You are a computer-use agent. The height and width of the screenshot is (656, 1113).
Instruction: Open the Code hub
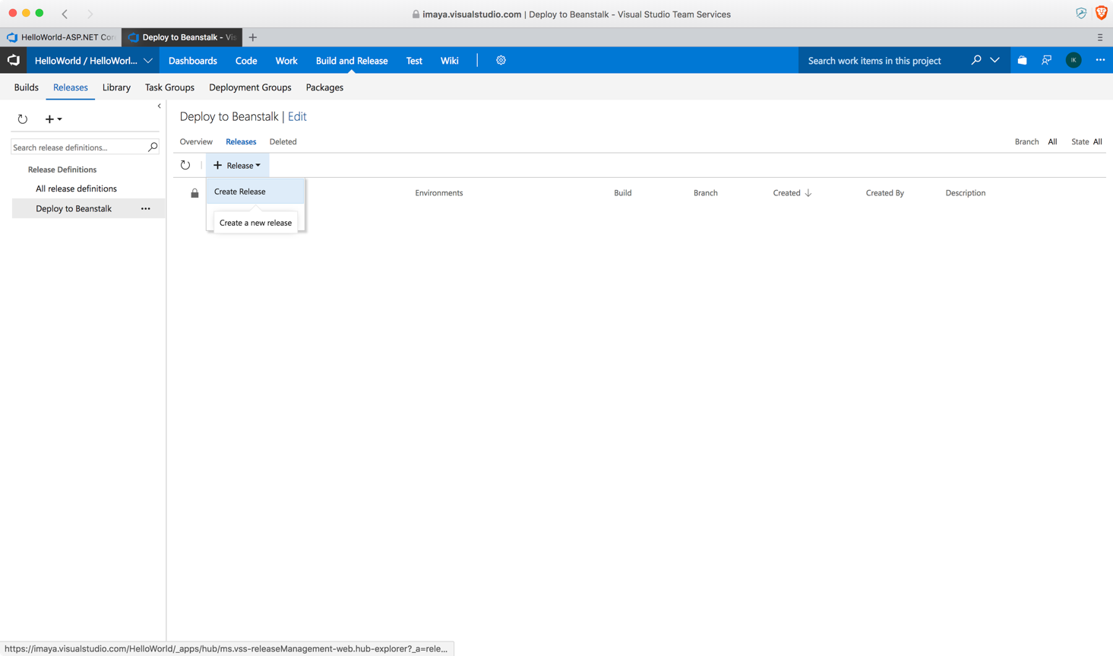click(x=246, y=61)
